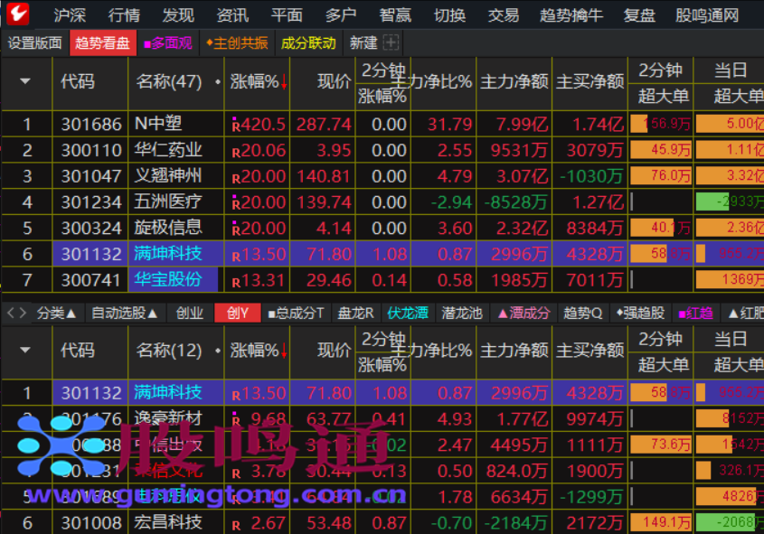Select the red 创Y tab
The image size is (764, 534).
coord(238,313)
